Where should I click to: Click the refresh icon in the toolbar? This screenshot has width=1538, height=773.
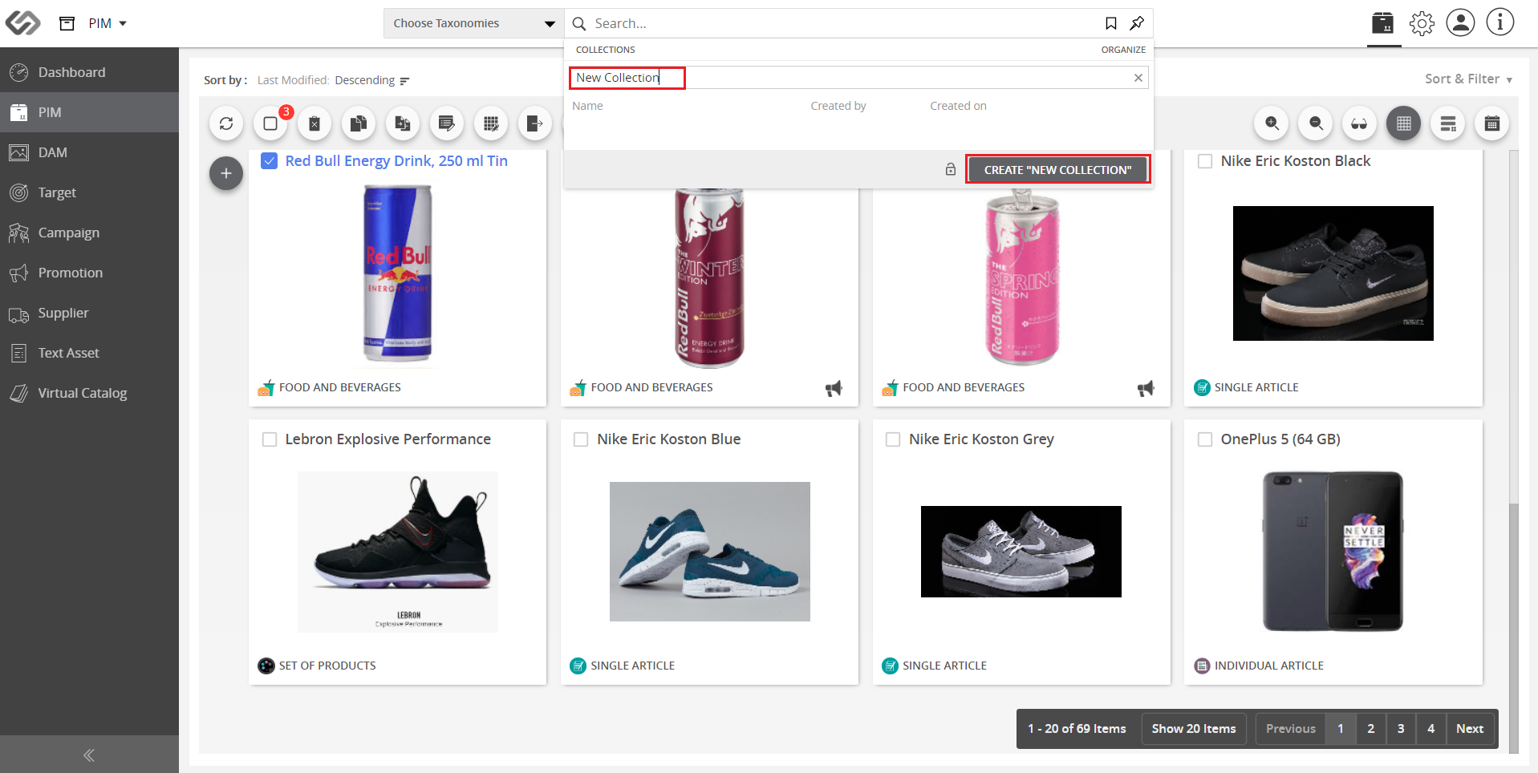[226, 123]
